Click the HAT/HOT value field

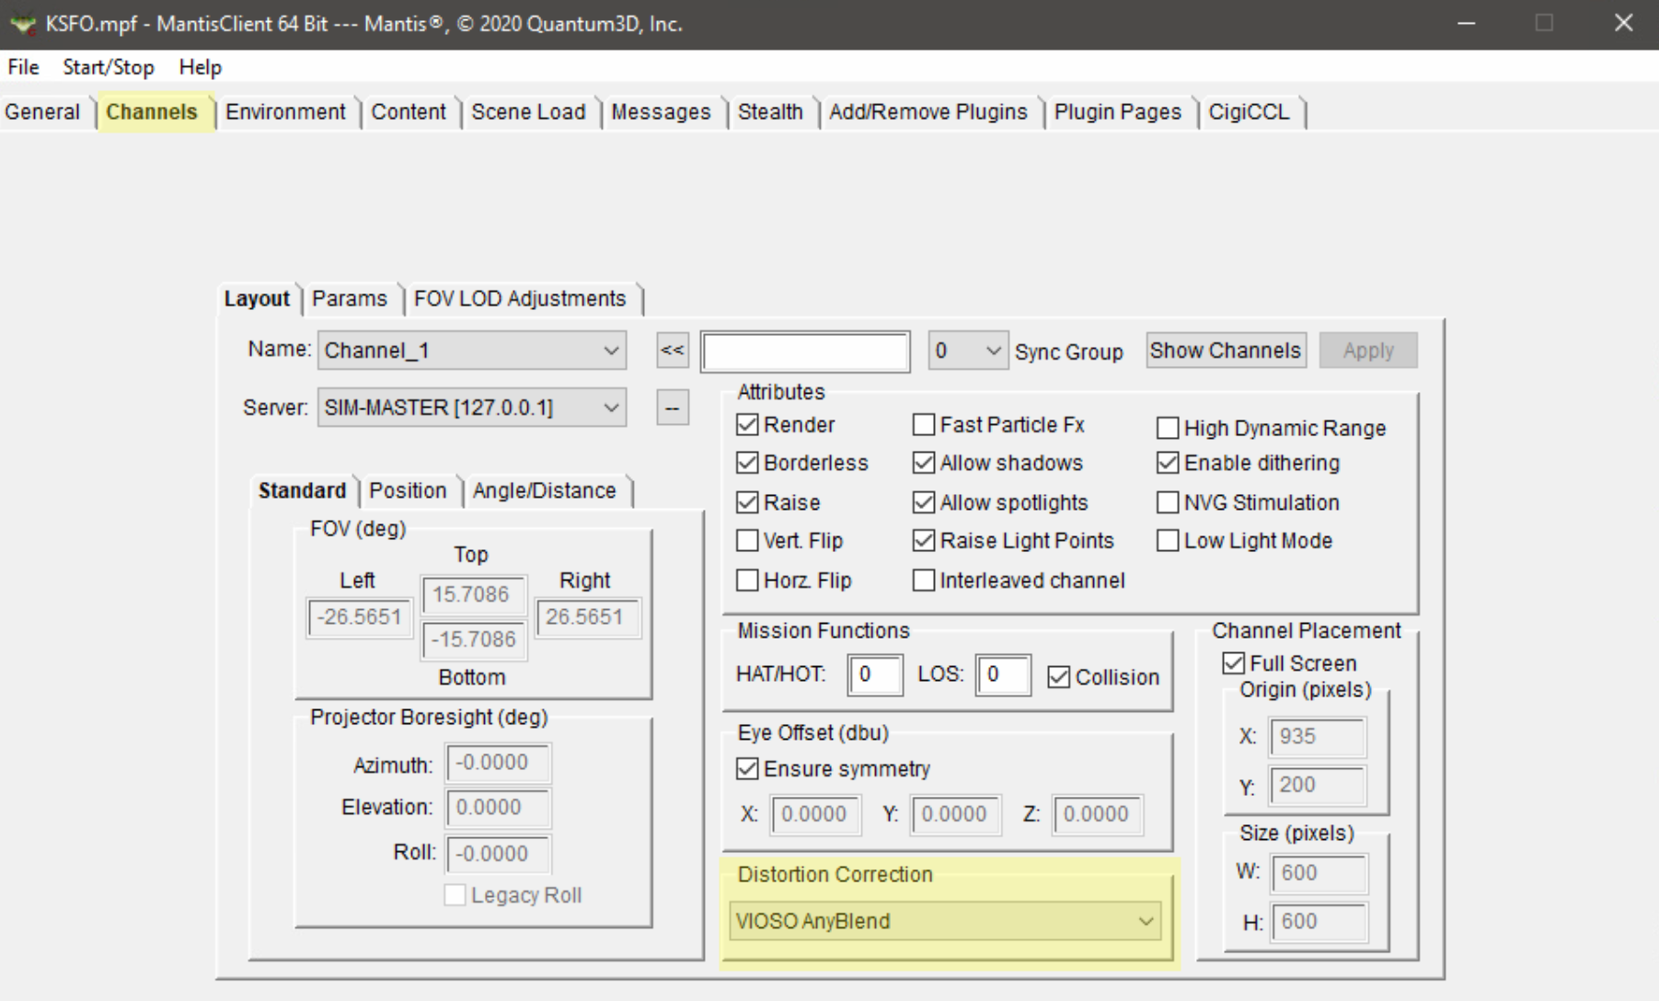tap(873, 674)
